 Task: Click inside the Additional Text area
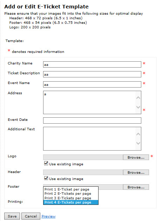point(89,139)
